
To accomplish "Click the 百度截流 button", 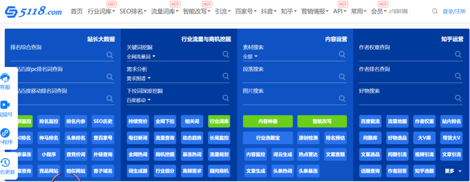I will [370, 121].
